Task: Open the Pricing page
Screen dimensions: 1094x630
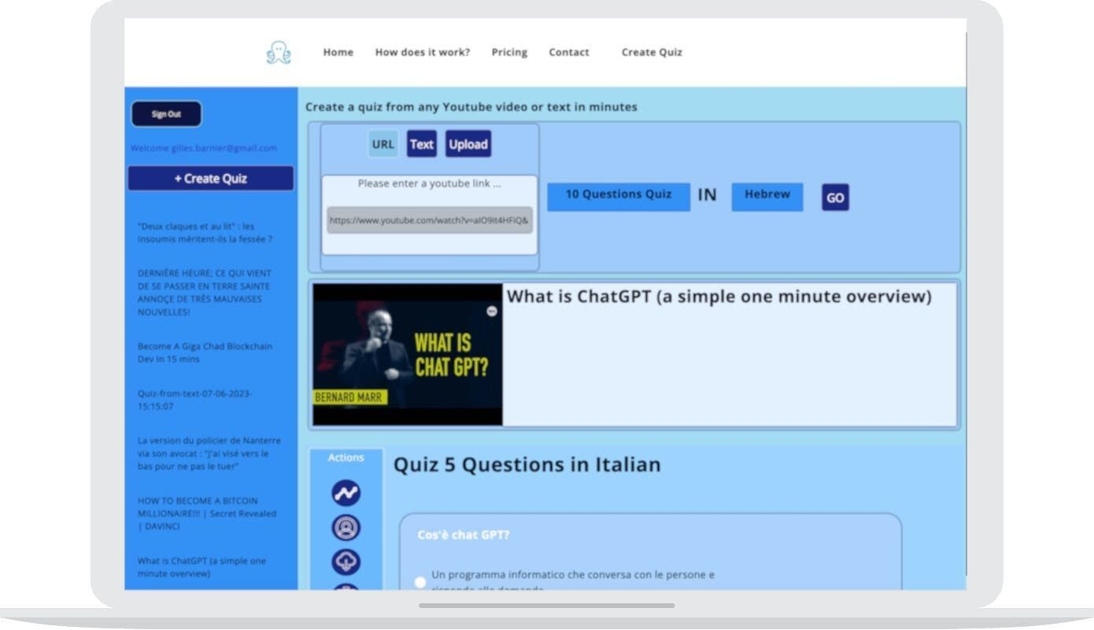Action: tap(508, 52)
